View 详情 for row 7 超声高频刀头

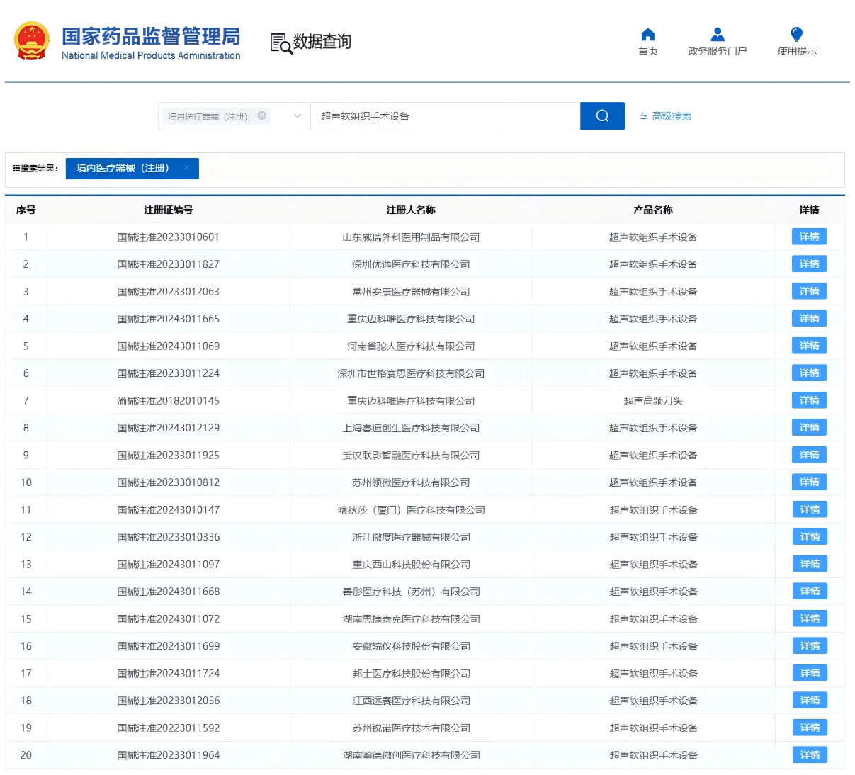point(809,400)
